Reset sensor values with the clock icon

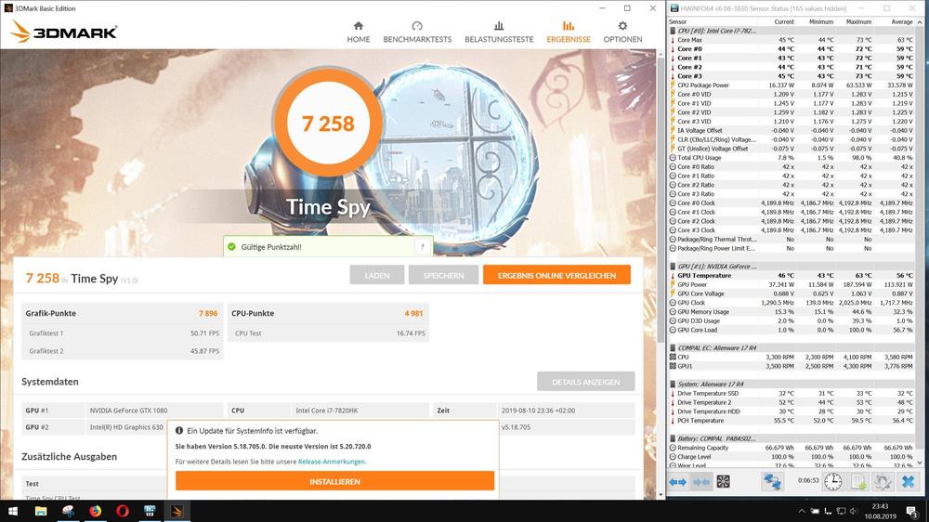point(833,481)
